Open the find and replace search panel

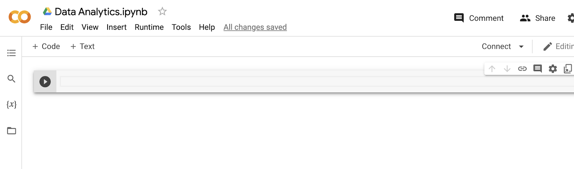(x=11, y=79)
